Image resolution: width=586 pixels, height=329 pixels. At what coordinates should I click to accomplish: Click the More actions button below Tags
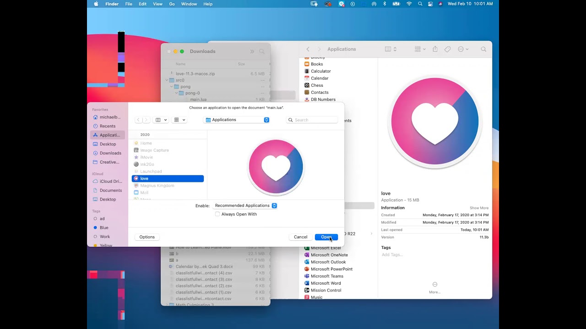coord(435,287)
